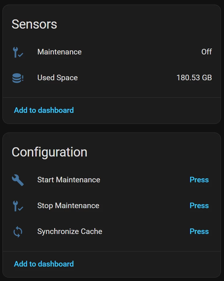Select the Stop Maintenance entity name
The image size is (224, 281).
click(68, 206)
